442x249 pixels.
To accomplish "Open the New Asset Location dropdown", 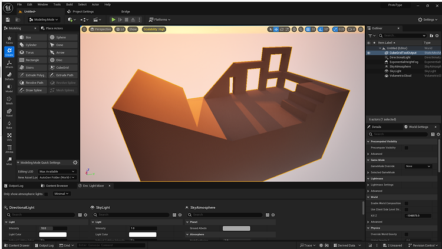I will 57,178.
